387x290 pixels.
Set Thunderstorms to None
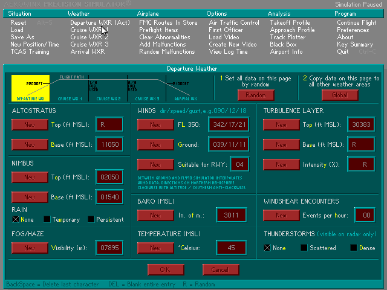[267, 248]
